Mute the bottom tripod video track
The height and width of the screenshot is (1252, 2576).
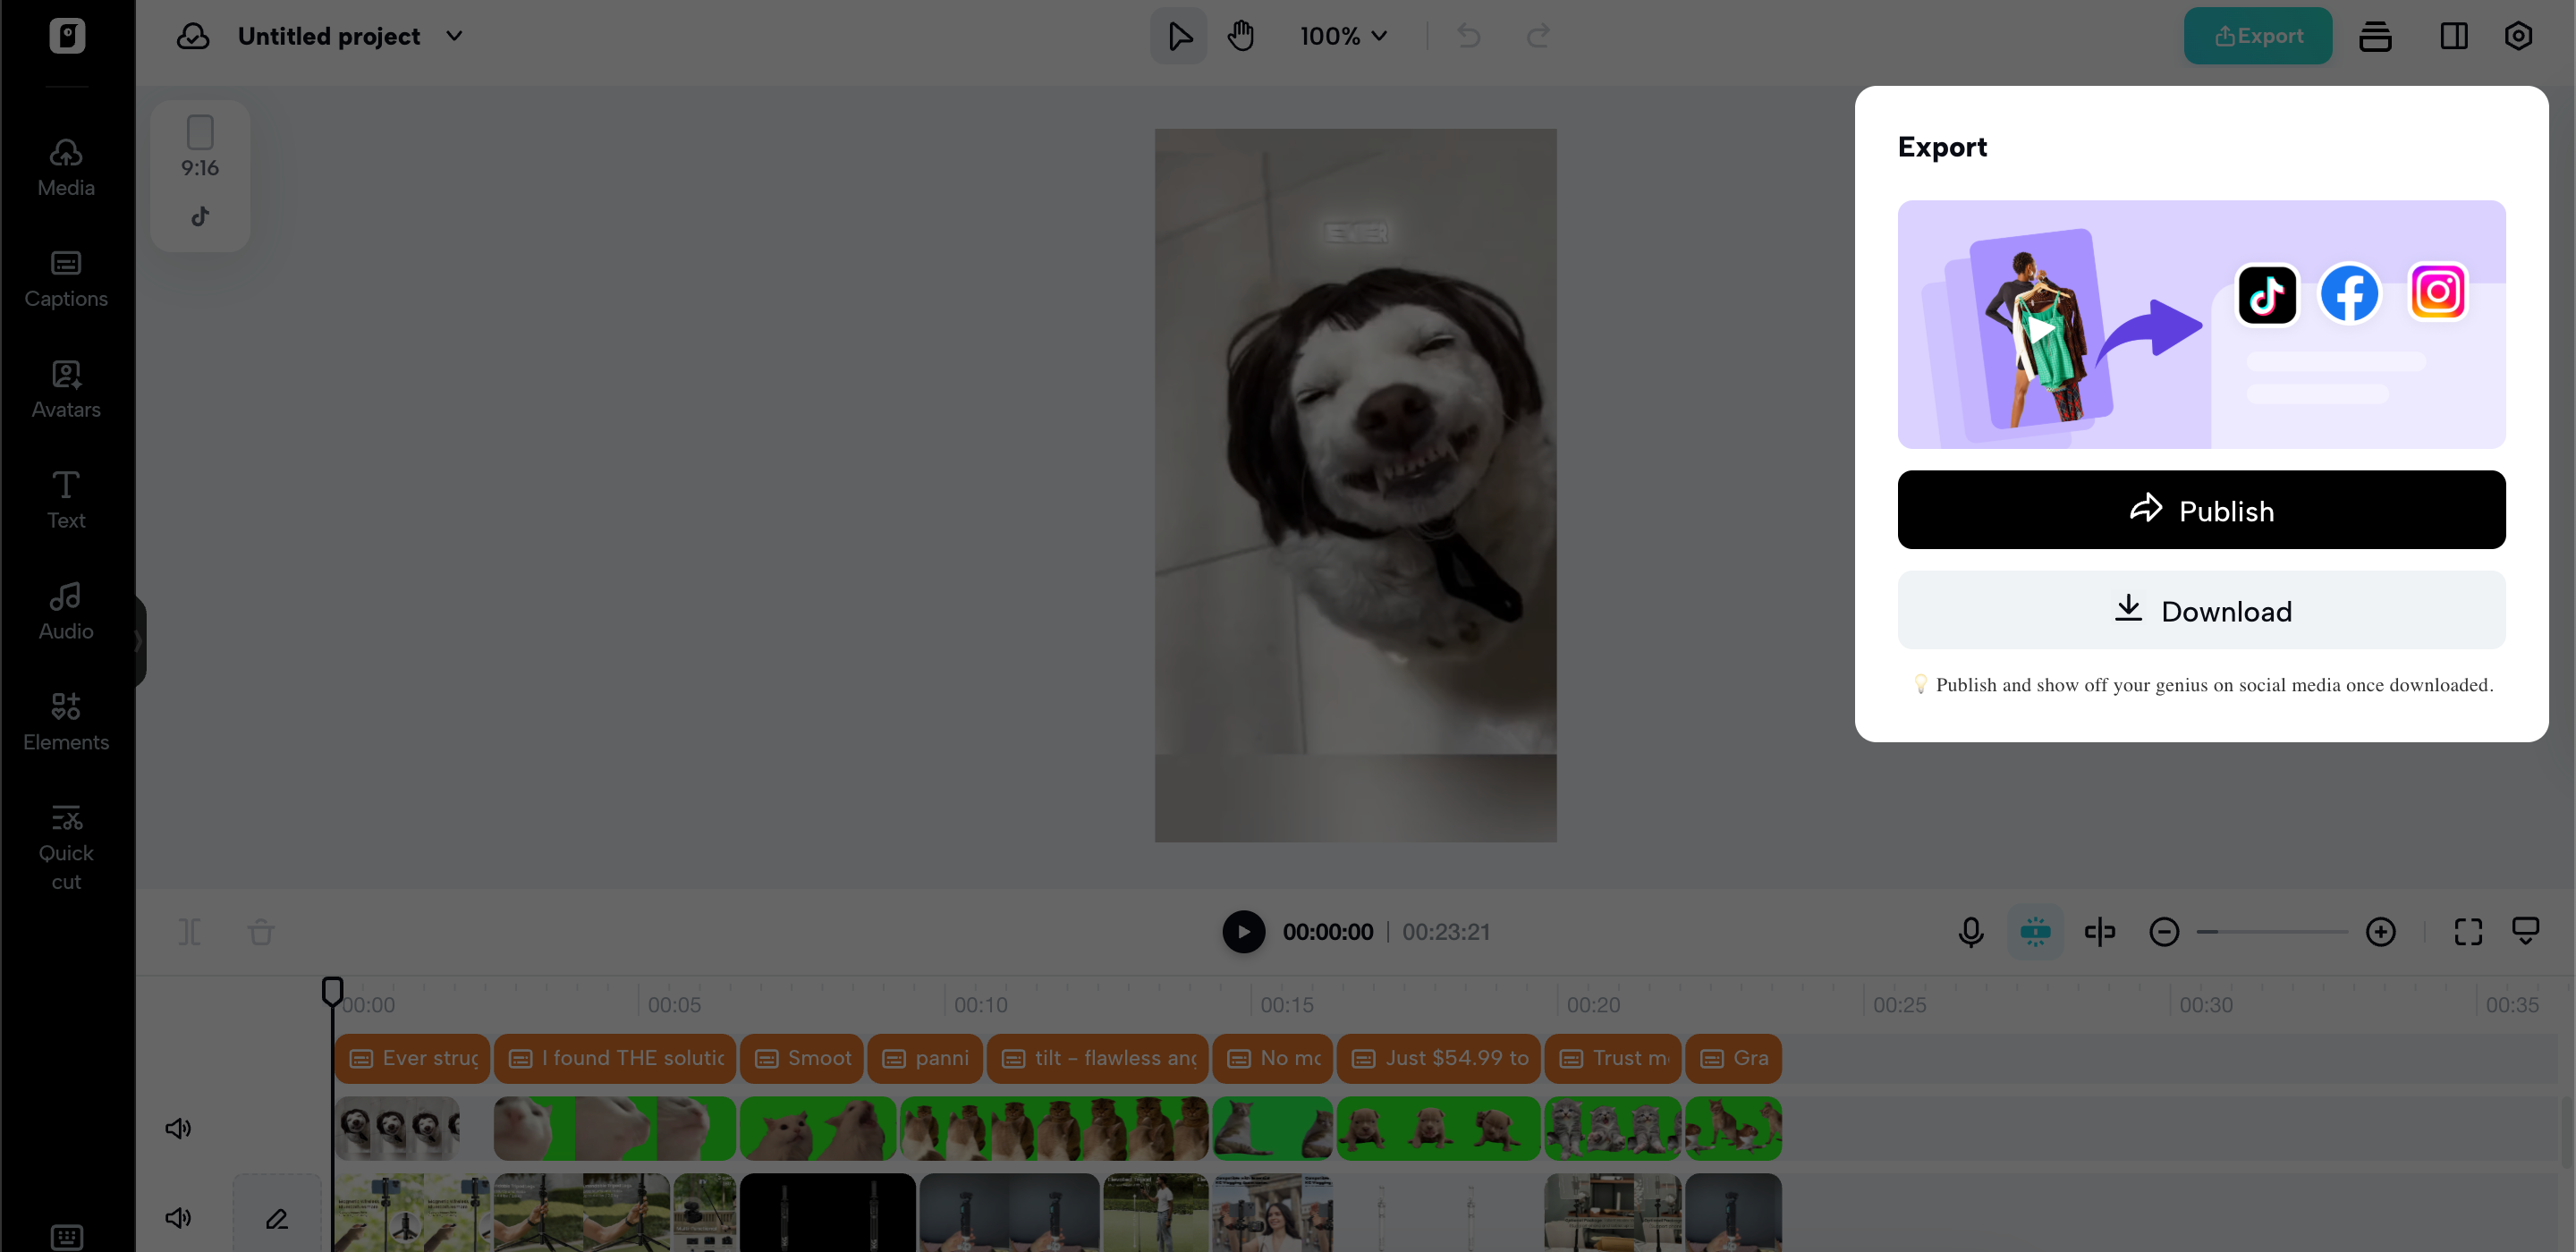click(178, 1217)
